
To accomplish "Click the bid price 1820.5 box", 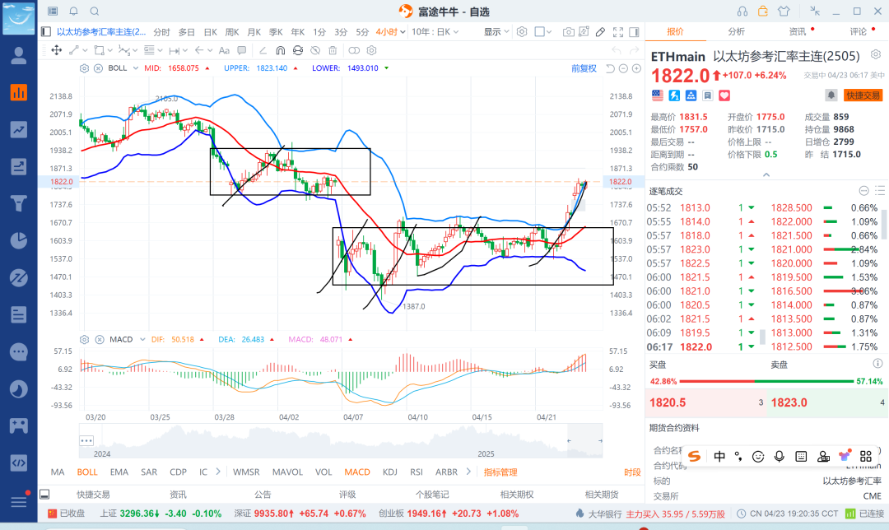I will tap(706, 403).
